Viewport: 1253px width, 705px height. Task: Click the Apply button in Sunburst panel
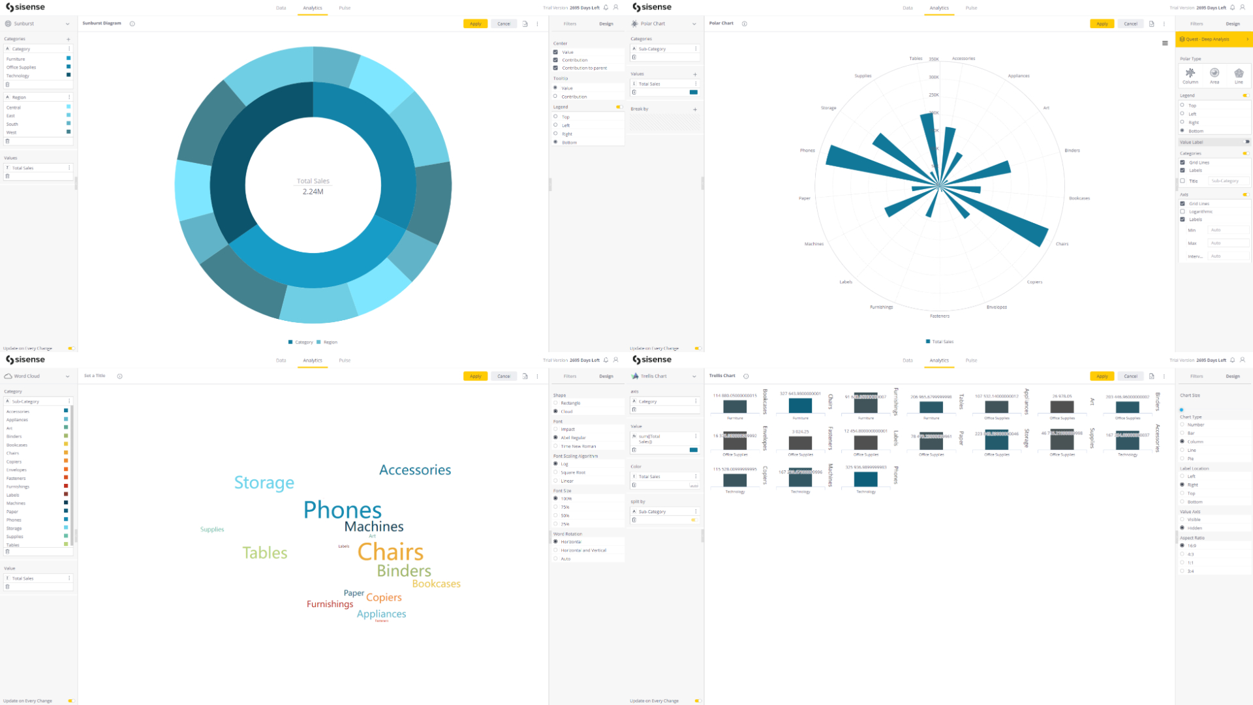pyautogui.click(x=476, y=23)
